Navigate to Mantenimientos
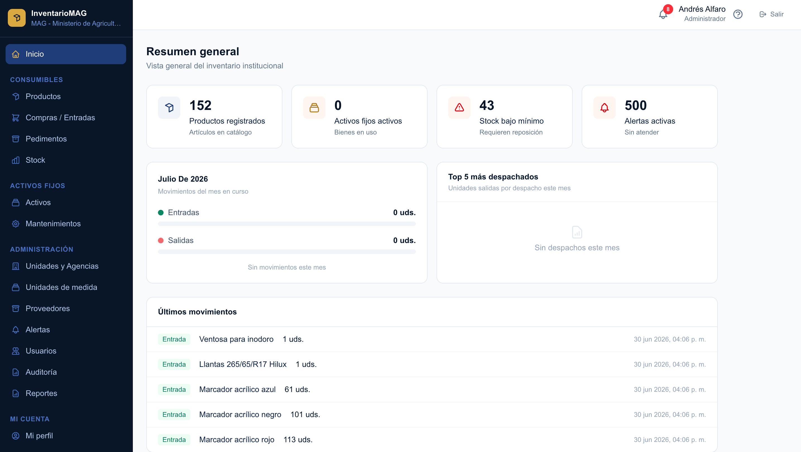801x452 pixels. [x=66, y=223]
